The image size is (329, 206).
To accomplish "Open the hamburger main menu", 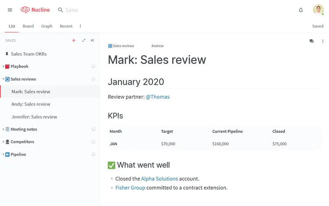I will (10, 10).
